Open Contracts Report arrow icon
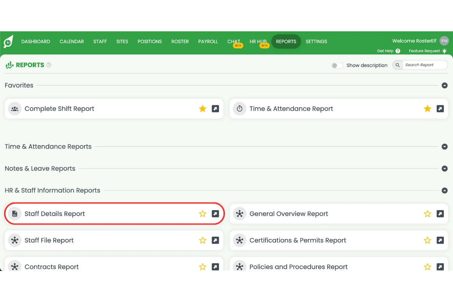Viewport: 453px width, 302px height. (x=215, y=267)
